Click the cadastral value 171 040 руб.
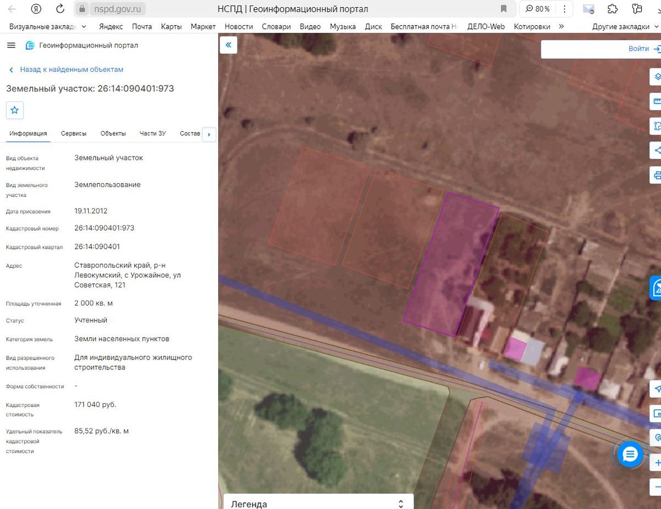 coord(95,404)
